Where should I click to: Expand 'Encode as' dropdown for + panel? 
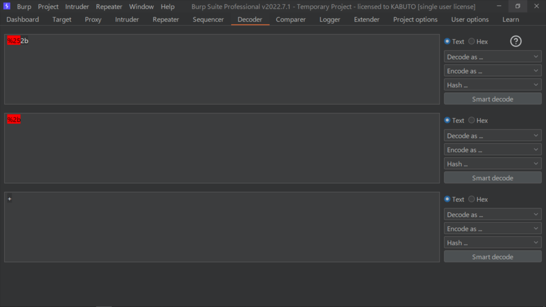[x=493, y=229]
